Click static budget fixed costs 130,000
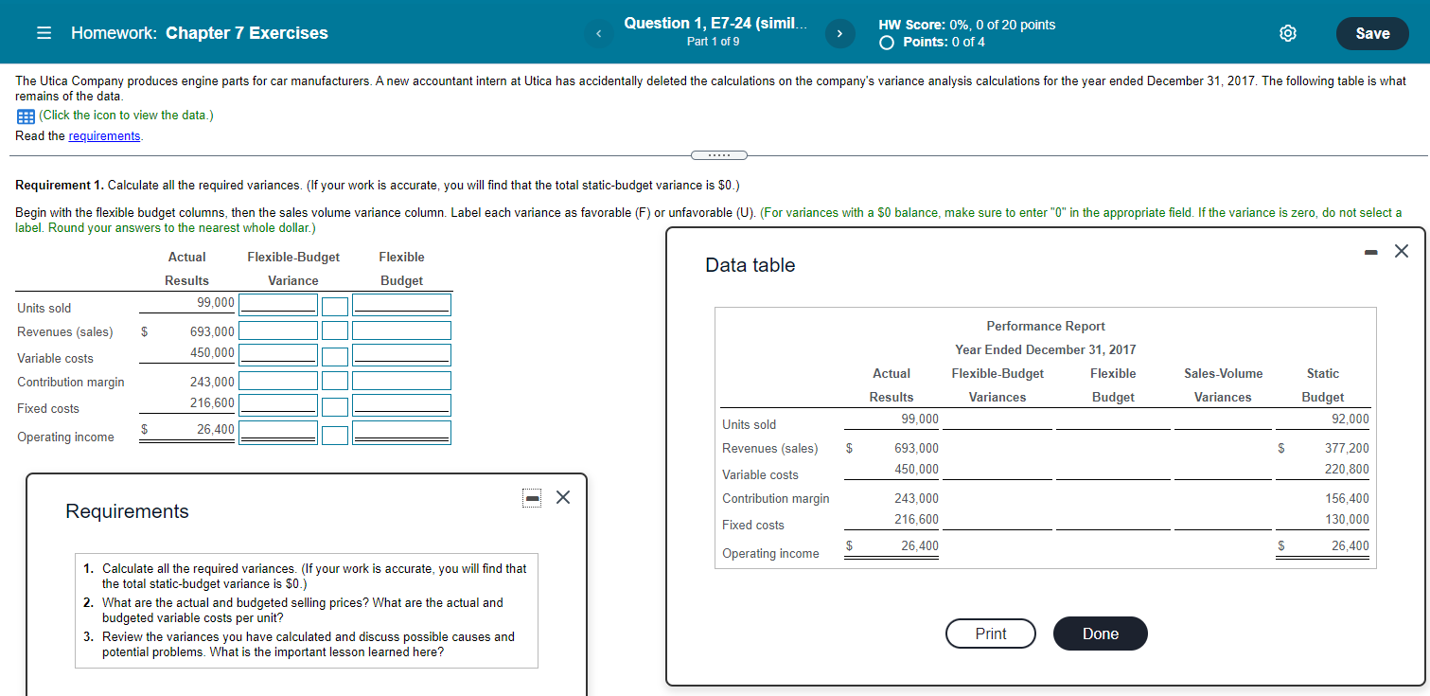This screenshot has width=1430, height=696. pos(1347,519)
